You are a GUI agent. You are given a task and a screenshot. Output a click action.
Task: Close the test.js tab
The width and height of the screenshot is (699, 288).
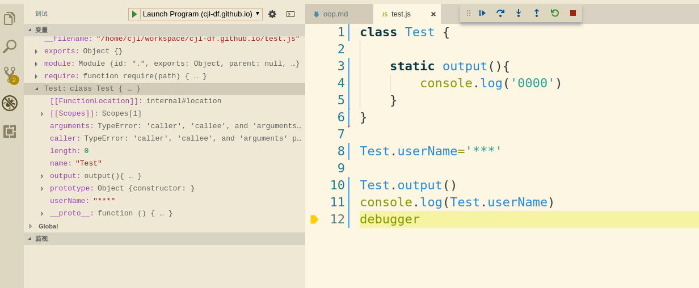click(433, 14)
